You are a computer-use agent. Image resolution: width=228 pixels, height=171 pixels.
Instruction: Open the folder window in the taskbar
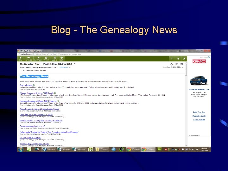102,149
